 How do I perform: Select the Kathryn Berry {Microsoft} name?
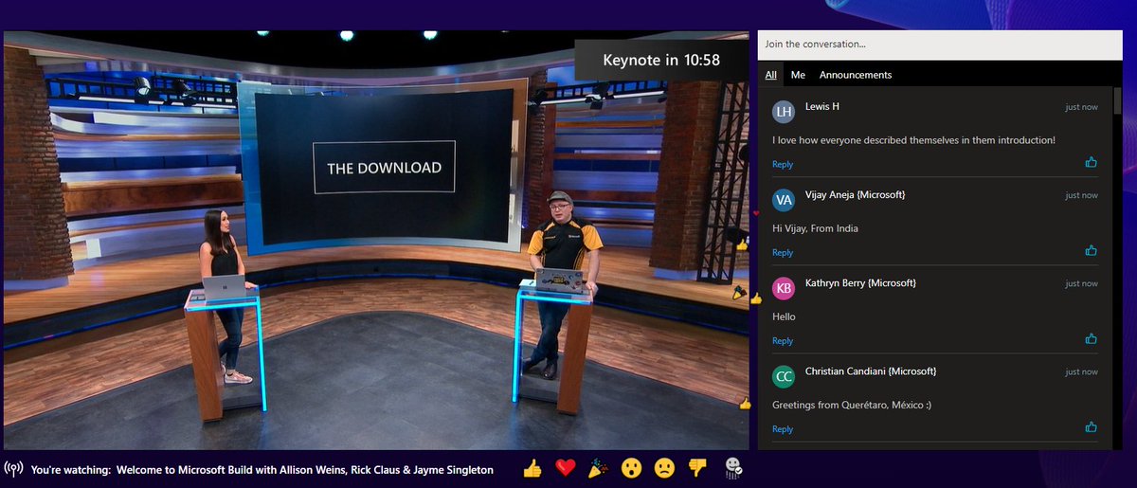pyautogui.click(x=860, y=282)
